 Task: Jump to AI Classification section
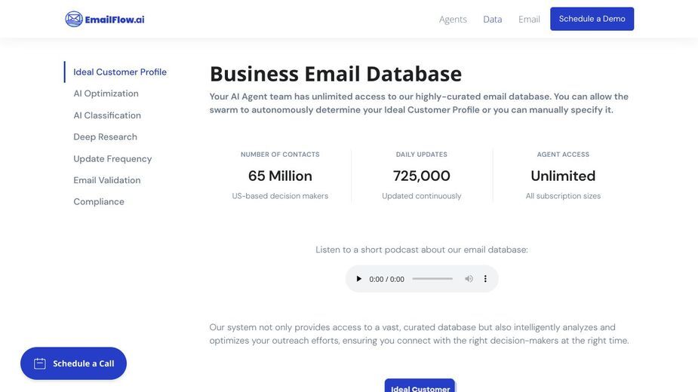point(107,115)
